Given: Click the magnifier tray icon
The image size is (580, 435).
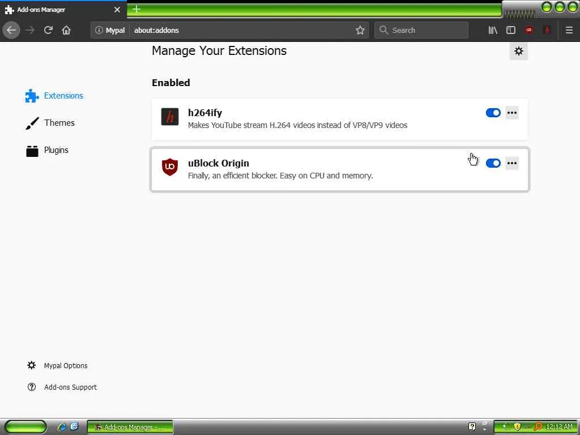Looking at the screenshot, I should [x=538, y=427].
